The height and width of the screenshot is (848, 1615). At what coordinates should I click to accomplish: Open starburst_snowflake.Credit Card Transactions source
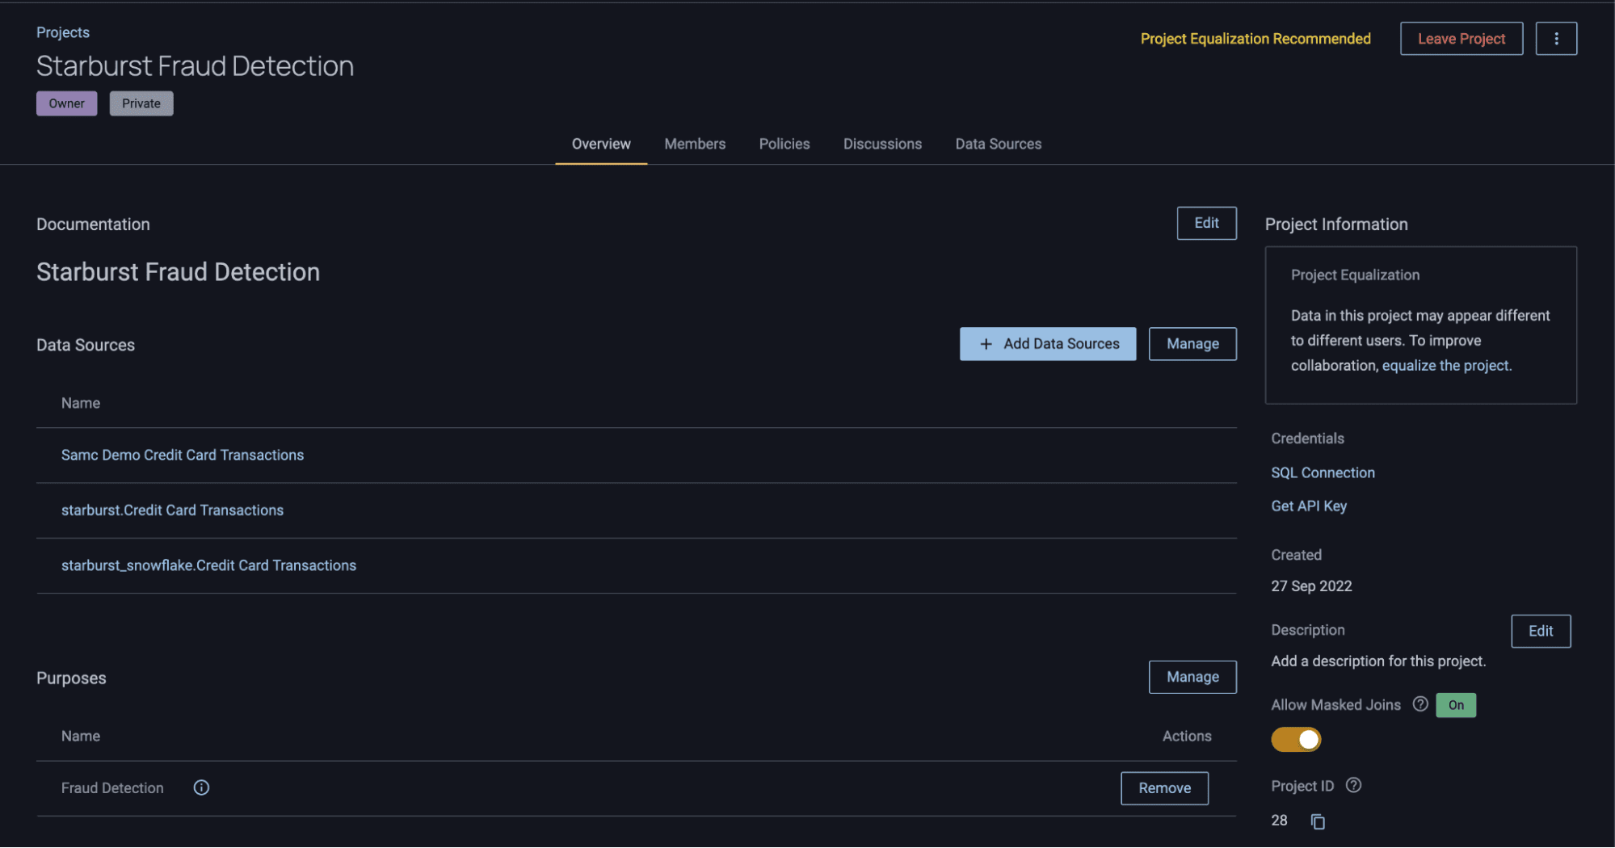tap(208, 565)
